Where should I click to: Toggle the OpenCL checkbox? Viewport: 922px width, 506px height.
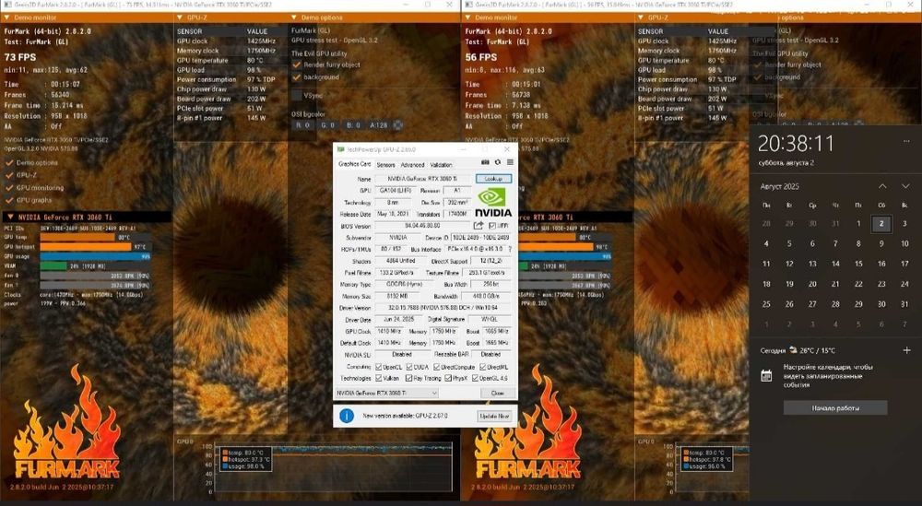tap(379, 367)
